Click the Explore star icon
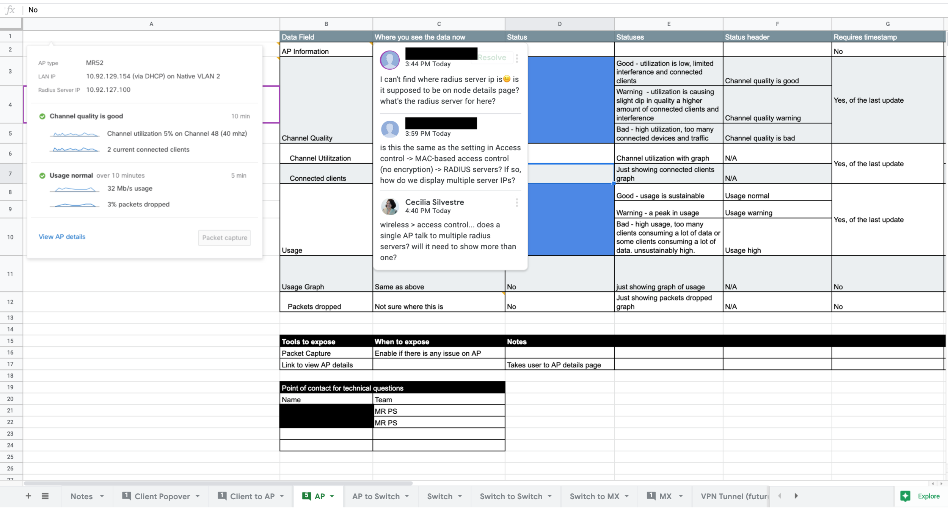This screenshot has height=508, width=948. pos(906,496)
